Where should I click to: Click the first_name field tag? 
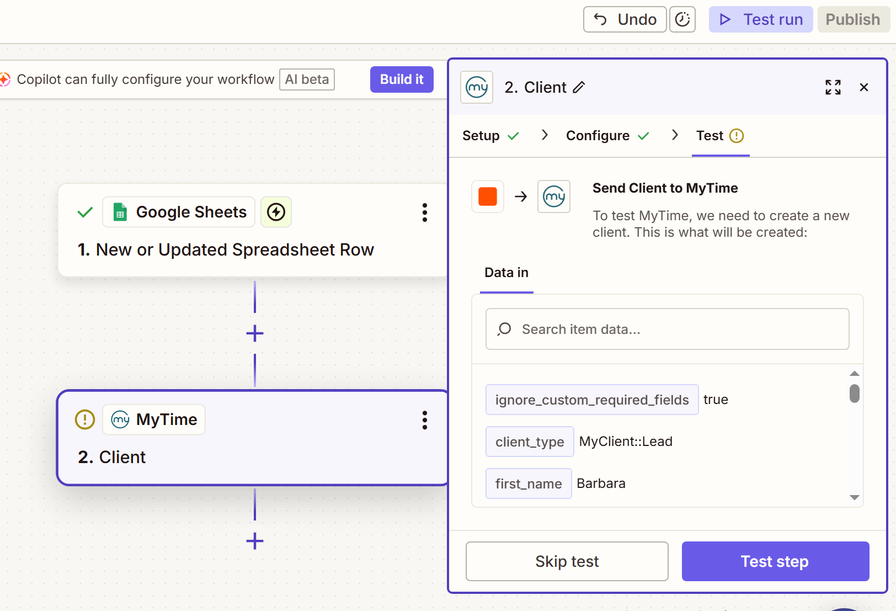(529, 484)
